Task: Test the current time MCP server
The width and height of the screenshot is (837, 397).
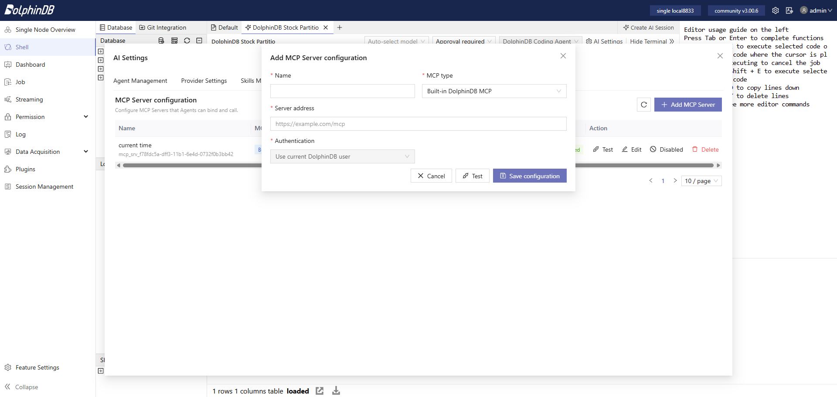Action: [603, 149]
